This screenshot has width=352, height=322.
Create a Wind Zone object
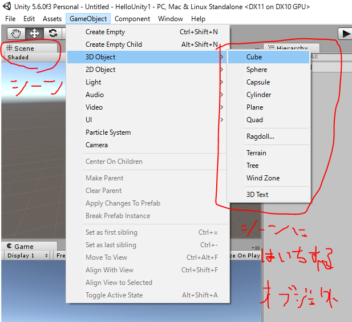[x=269, y=179]
